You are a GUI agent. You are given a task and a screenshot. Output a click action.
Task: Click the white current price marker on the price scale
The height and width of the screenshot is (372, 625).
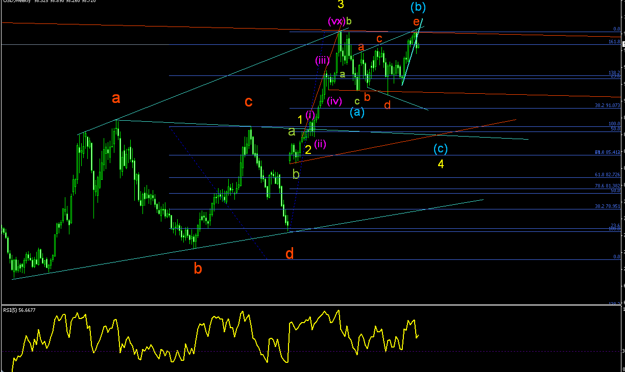tap(623, 44)
